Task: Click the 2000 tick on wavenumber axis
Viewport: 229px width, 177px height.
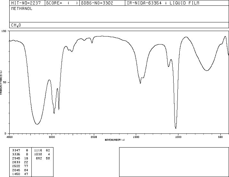Action: pos(94,137)
